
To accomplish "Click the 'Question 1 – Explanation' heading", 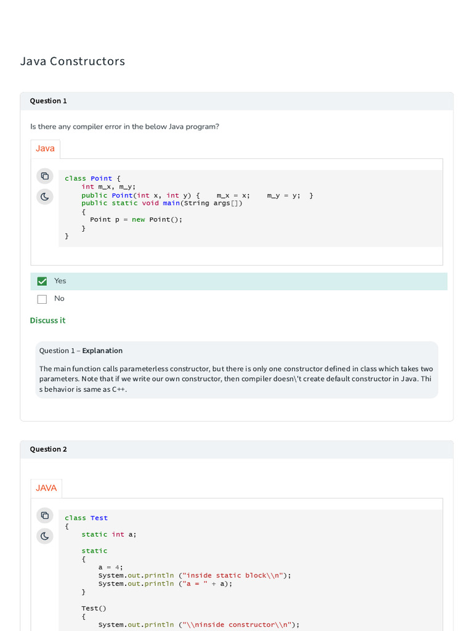I will 81,351.
